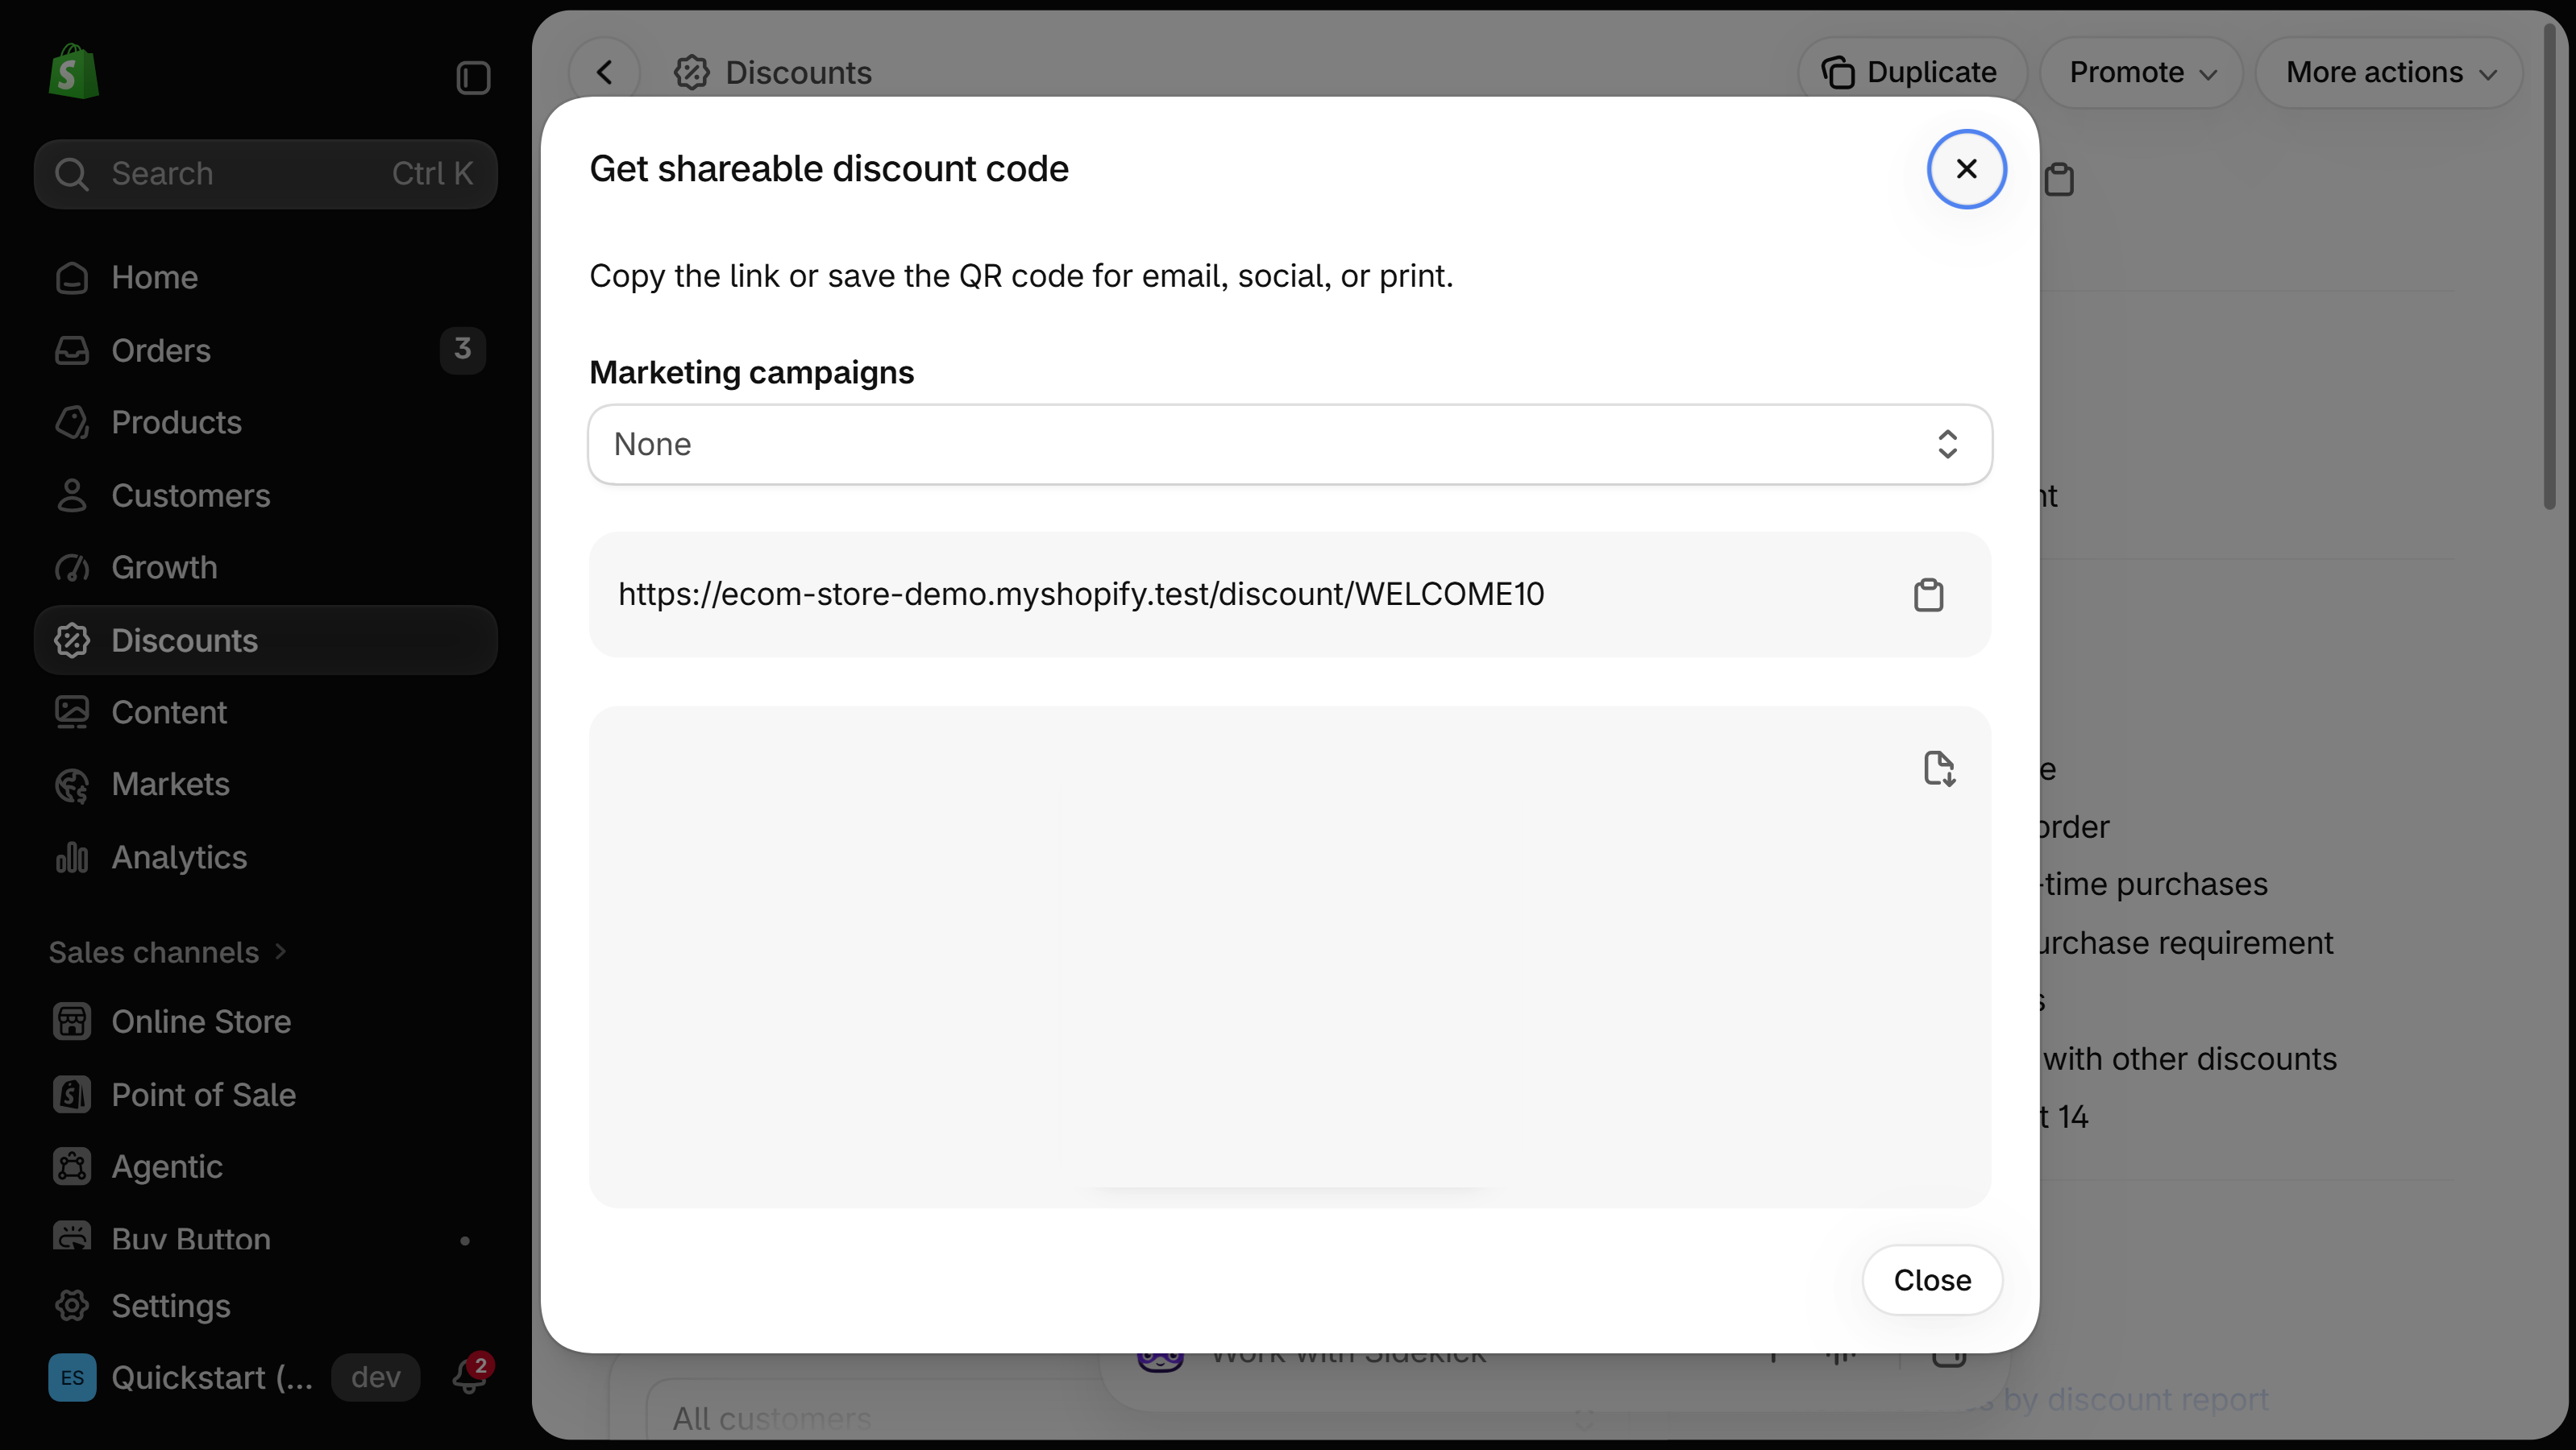Copy the discount link via clipboard icon
This screenshot has width=2576, height=1450.
click(1928, 594)
